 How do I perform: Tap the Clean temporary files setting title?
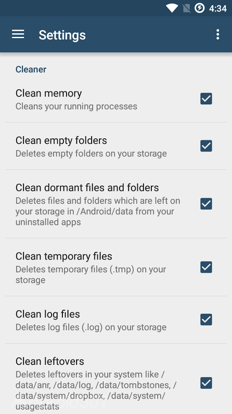point(64,256)
